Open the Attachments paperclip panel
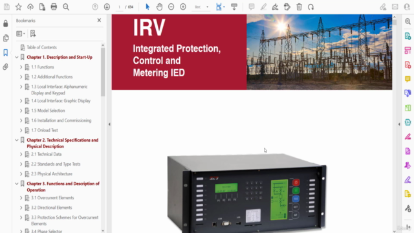This screenshot has height=233, width=414. [x=6, y=67]
